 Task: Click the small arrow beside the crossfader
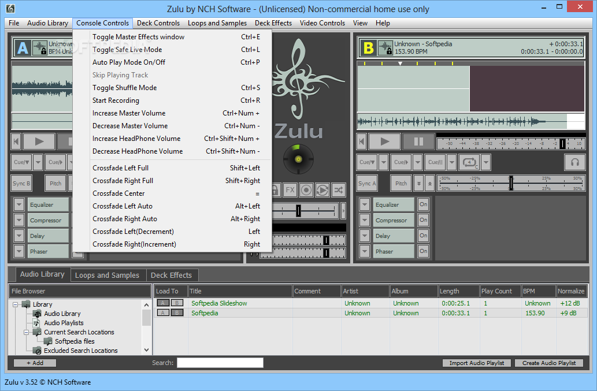tap(343, 210)
